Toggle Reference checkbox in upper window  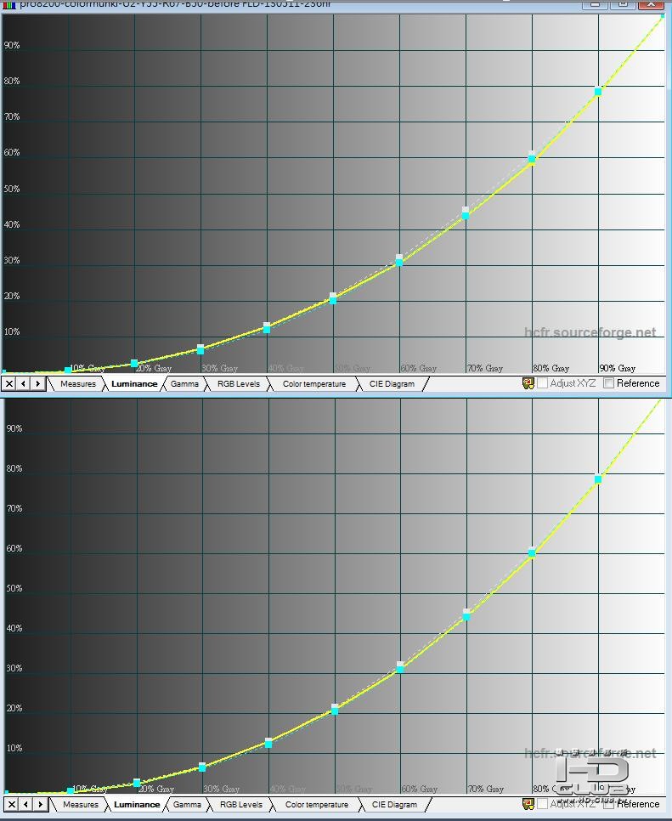click(x=608, y=383)
